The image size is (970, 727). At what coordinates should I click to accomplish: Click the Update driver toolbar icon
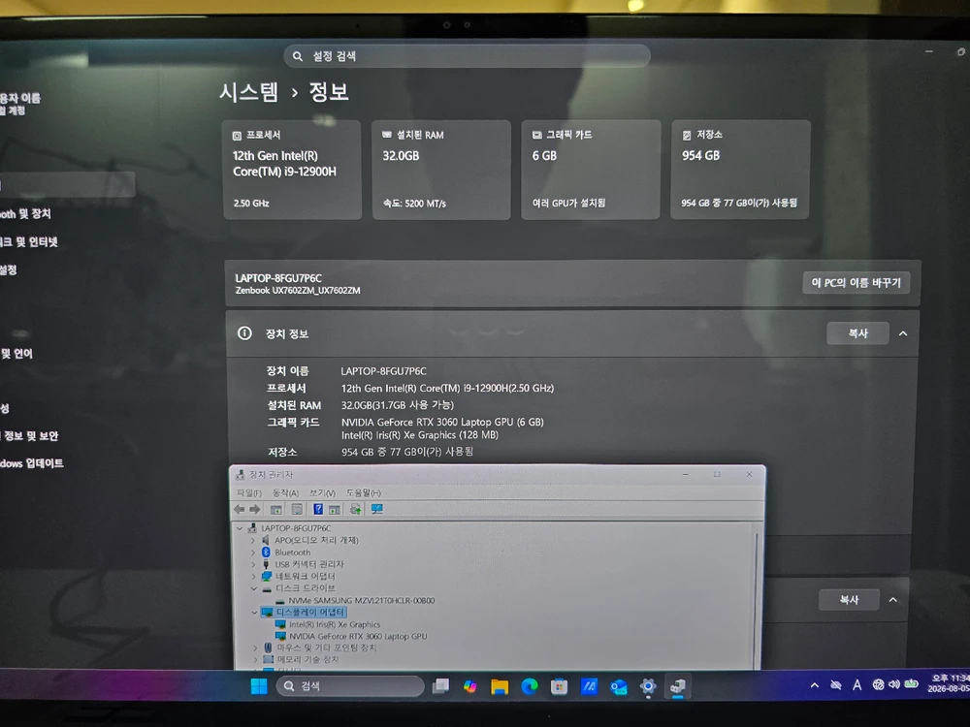tap(356, 509)
